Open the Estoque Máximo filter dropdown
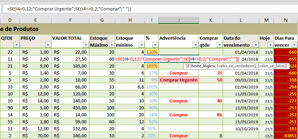Image resolution: width=298 pixels, height=139 pixels. coord(112,45)
